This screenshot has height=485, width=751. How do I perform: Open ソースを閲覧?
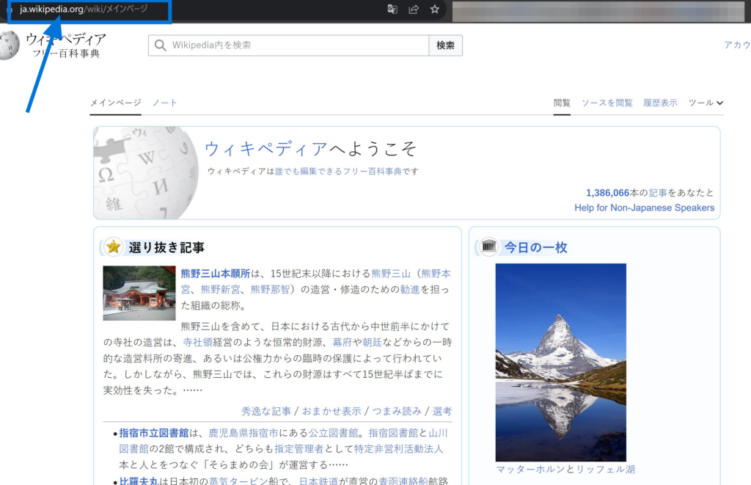click(607, 103)
